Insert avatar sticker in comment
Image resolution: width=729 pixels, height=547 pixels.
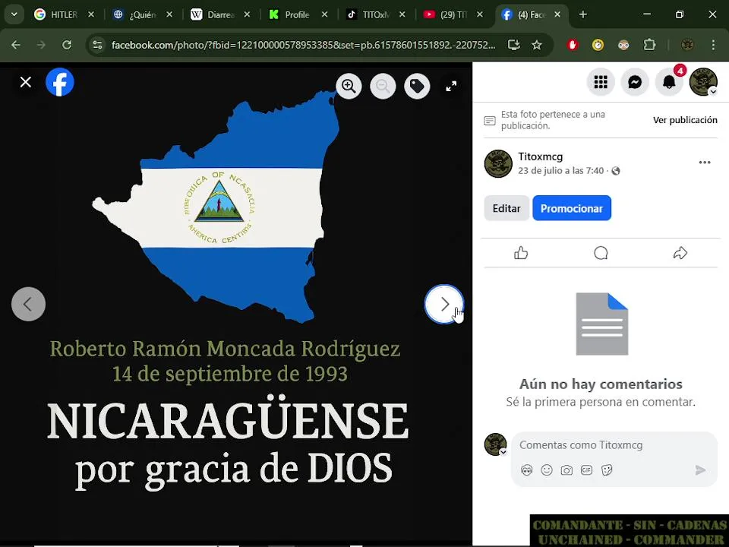point(526,470)
